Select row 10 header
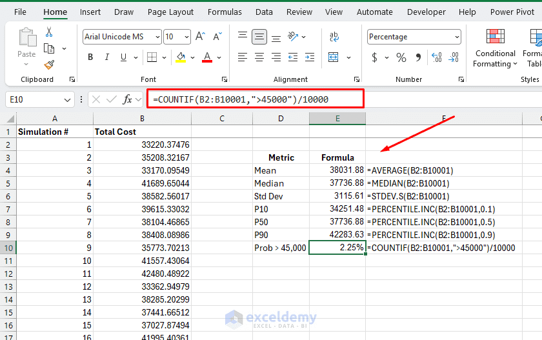The width and height of the screenshot is (542, 340). [8, 248]
